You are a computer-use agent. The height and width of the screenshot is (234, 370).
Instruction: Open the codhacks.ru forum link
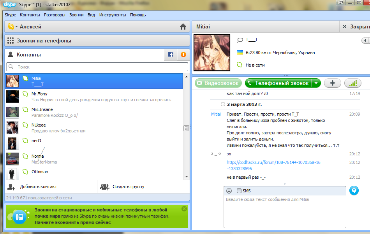click(x=273, y=165)
